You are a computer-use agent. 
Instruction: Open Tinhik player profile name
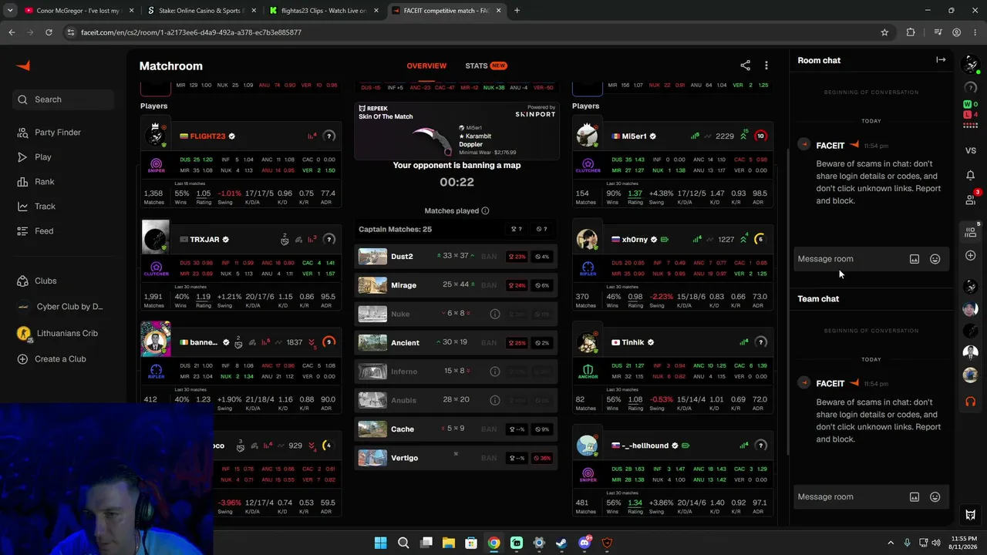coord(633,342)
